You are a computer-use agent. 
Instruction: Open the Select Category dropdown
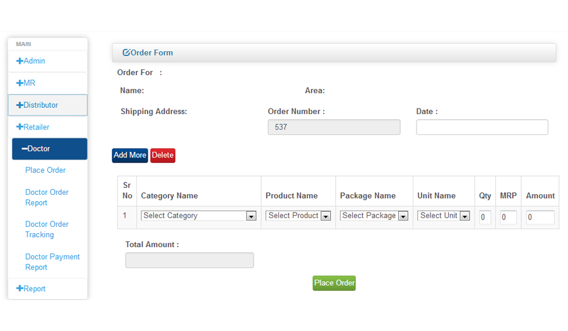199,216
